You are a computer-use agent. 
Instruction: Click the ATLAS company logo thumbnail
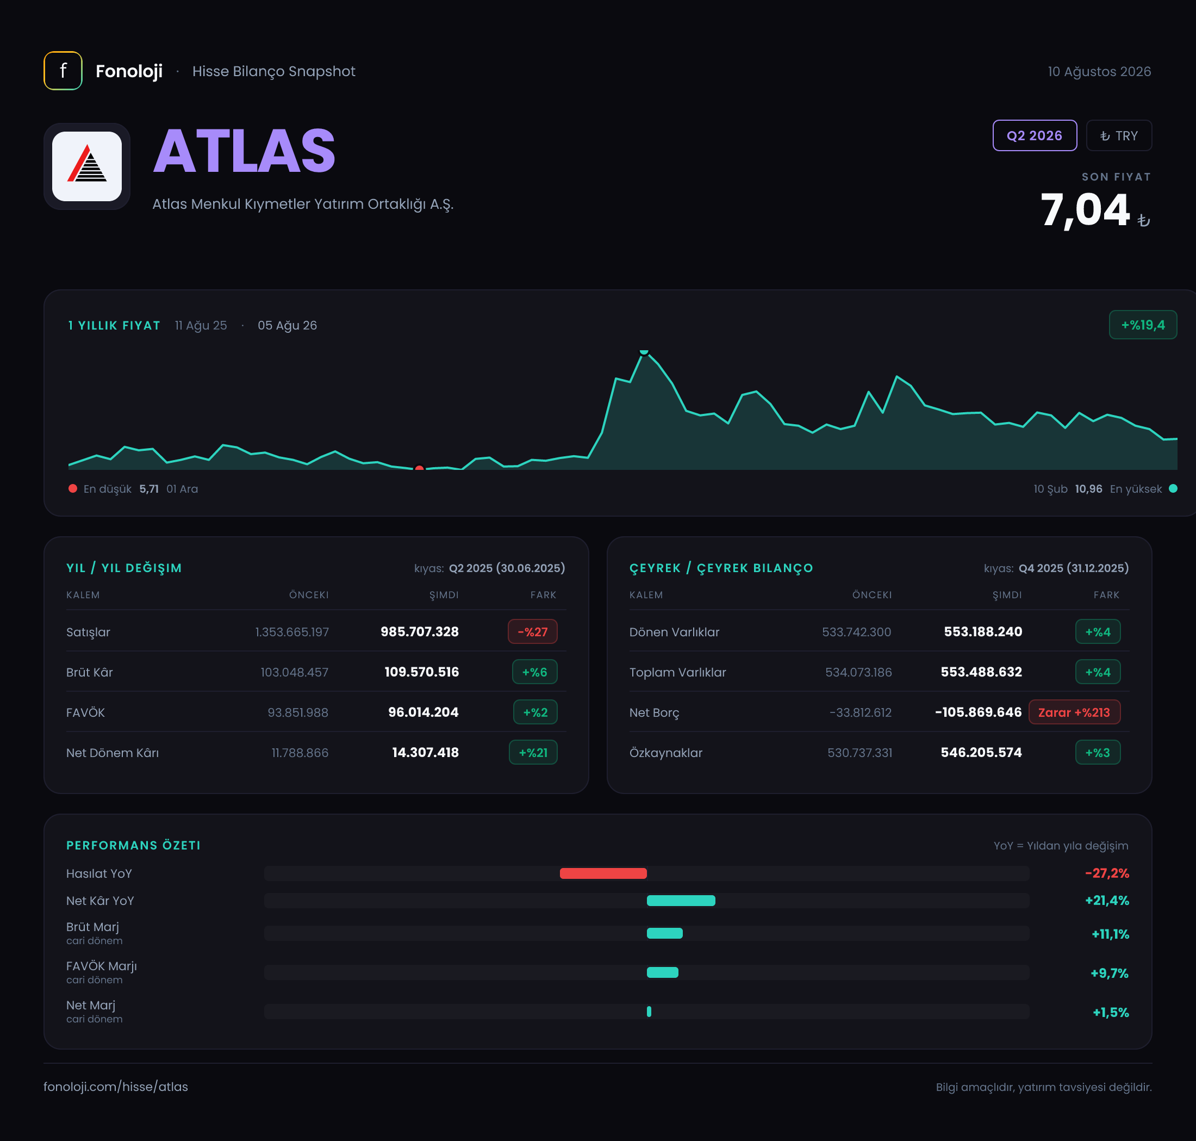coord(87,166)
